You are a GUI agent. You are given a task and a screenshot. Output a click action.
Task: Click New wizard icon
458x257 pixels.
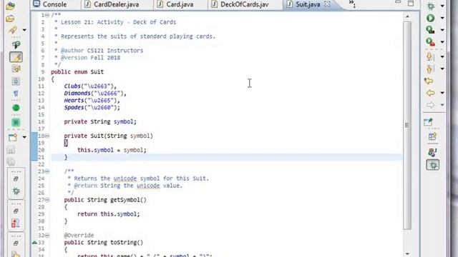13,137
